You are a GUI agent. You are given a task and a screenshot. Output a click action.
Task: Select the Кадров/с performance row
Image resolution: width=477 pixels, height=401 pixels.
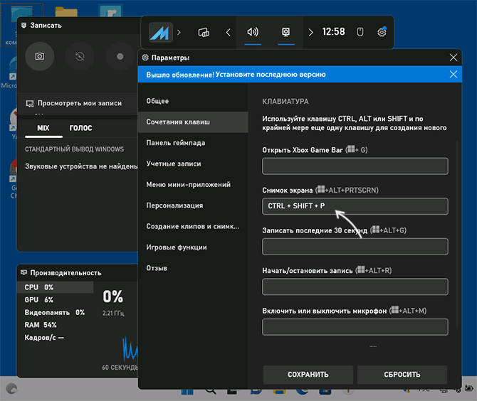coord(55,338)
